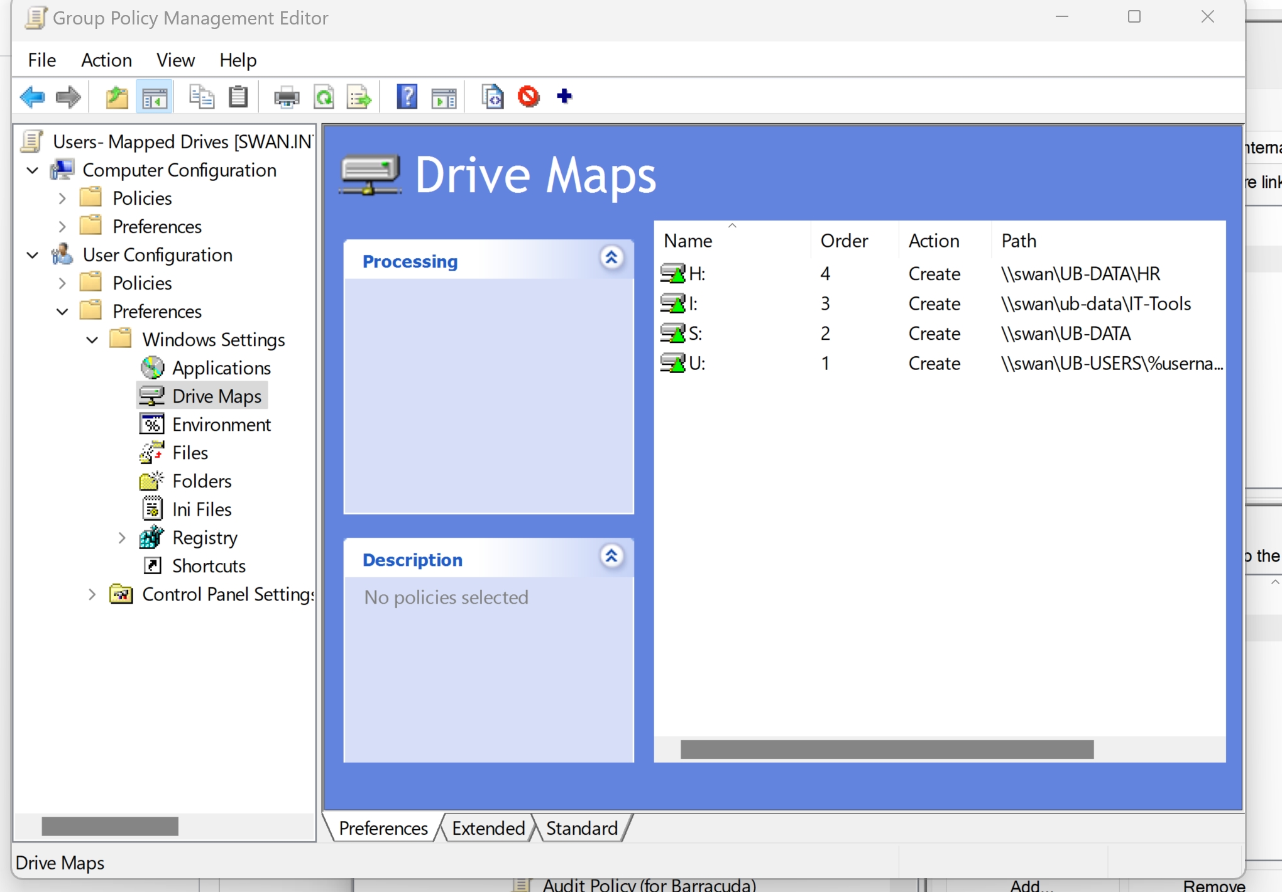Click the Print toolbar icon
Viewport: 1282px width, 892px height.
[286, 97]
